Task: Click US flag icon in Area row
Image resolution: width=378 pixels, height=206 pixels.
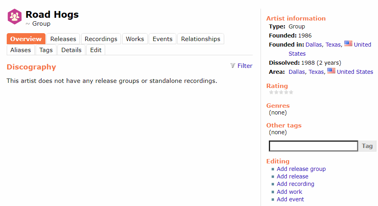Action: (331, 71)
